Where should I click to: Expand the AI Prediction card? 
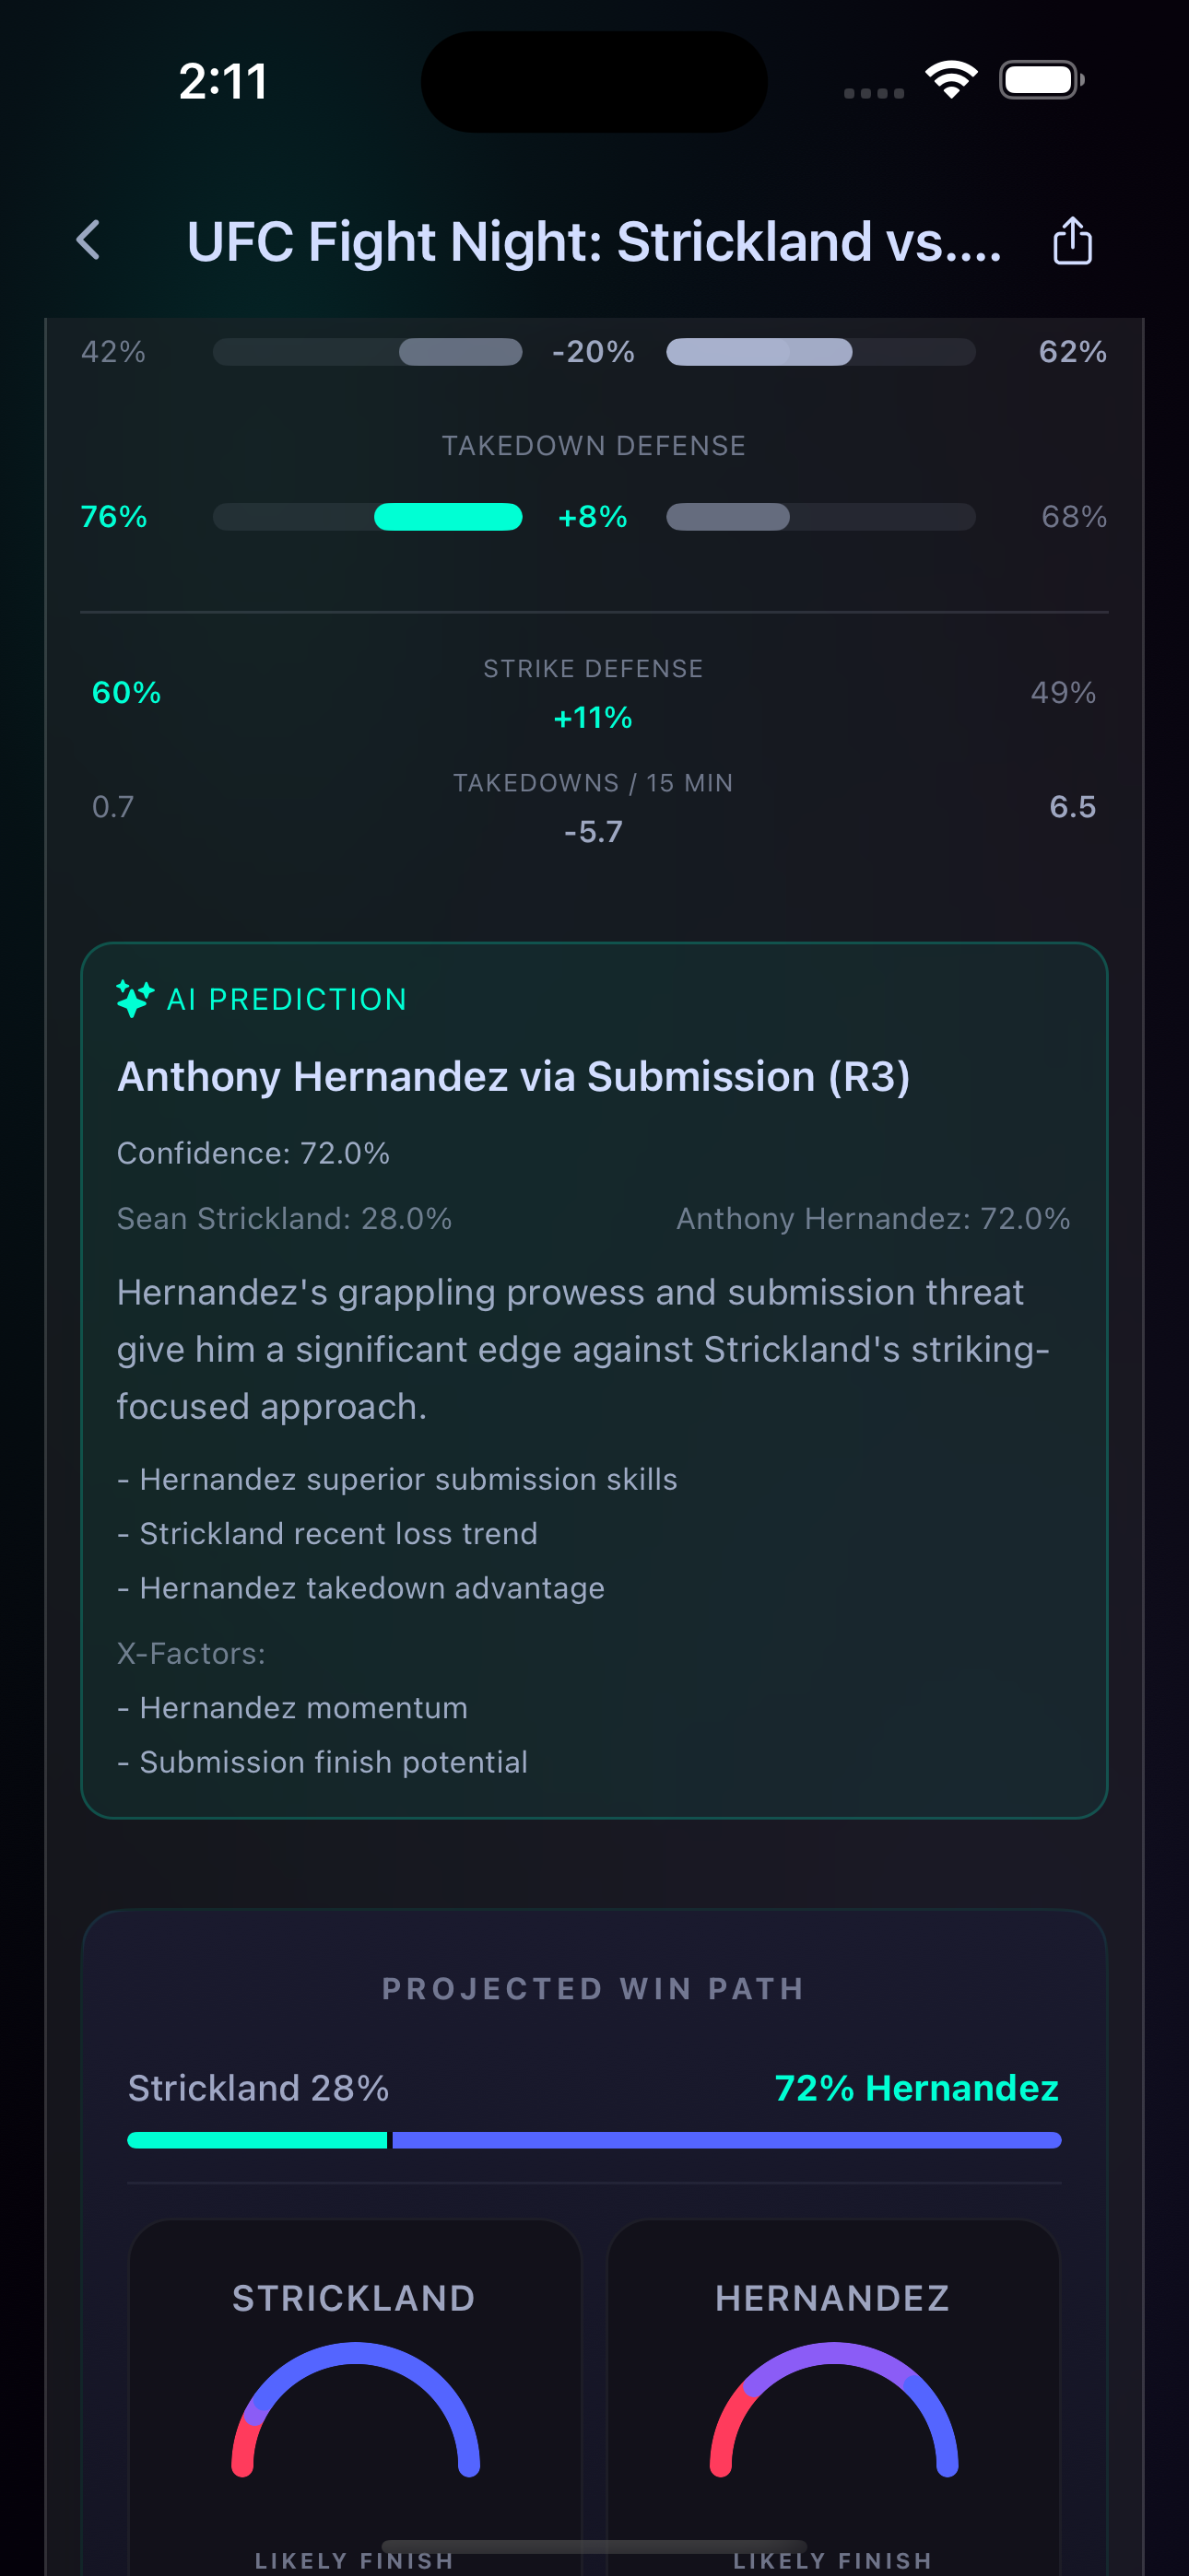pos(594,1380)
